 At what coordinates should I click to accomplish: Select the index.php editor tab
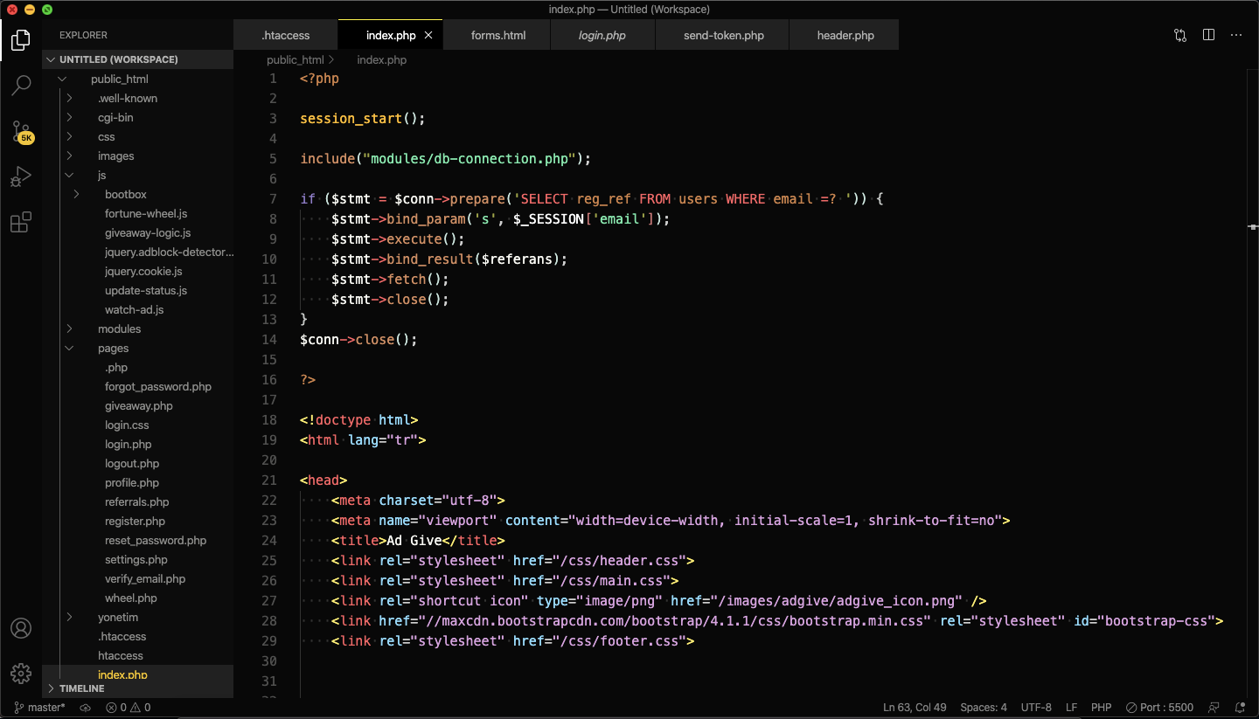[390, 35]
